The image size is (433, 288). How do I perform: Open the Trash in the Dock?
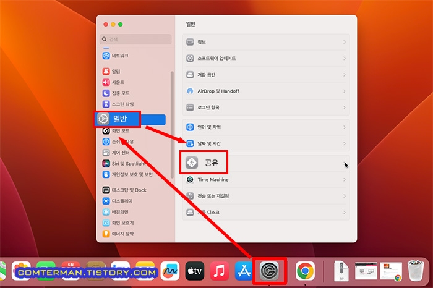click(416, 270)
